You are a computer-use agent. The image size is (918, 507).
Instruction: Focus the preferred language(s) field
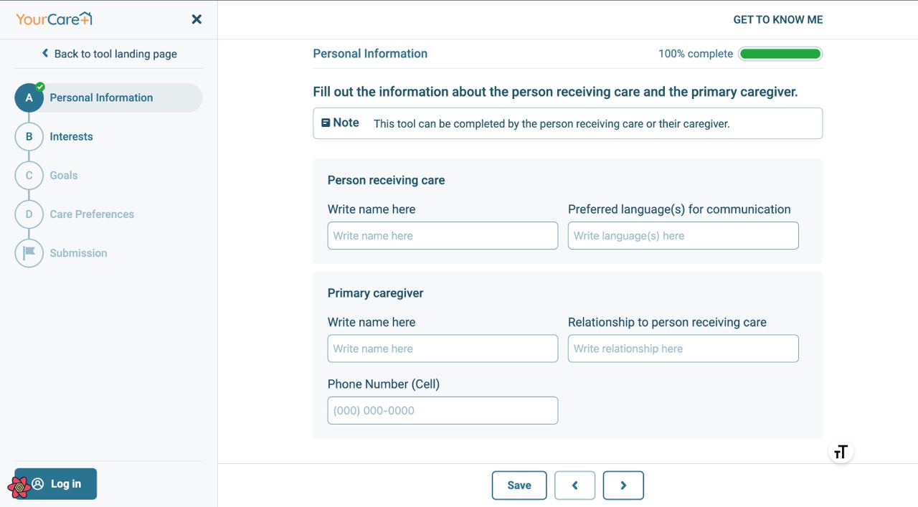click(683, 236)
